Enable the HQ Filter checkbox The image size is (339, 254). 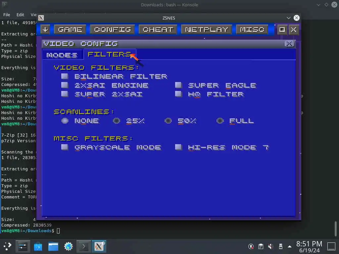(178, 94)
